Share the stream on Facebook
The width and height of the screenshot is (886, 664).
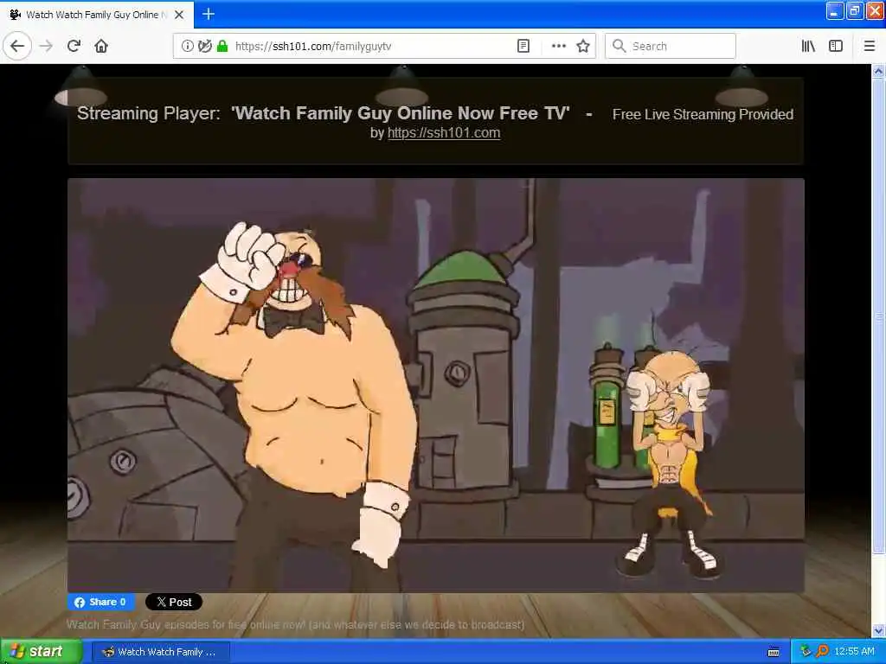click(100, 602)
